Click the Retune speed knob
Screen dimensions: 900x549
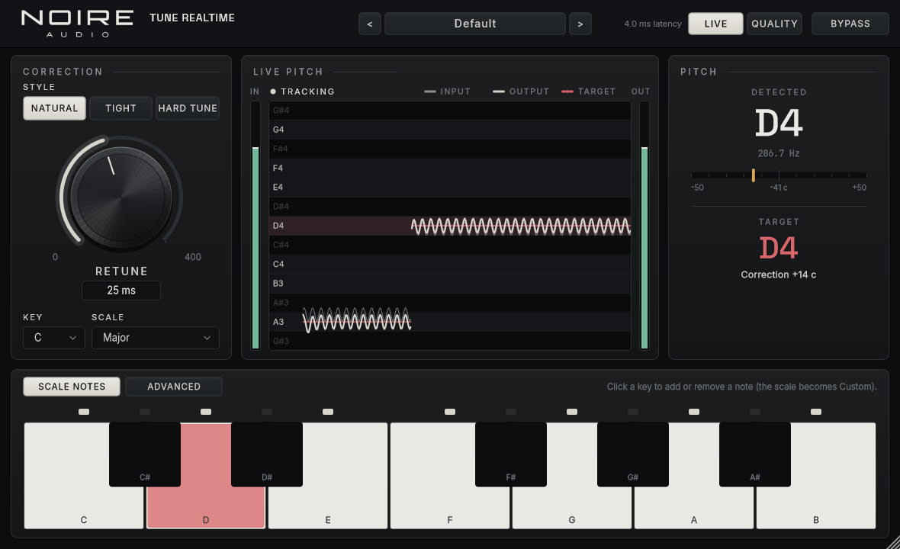coord(121,196)
